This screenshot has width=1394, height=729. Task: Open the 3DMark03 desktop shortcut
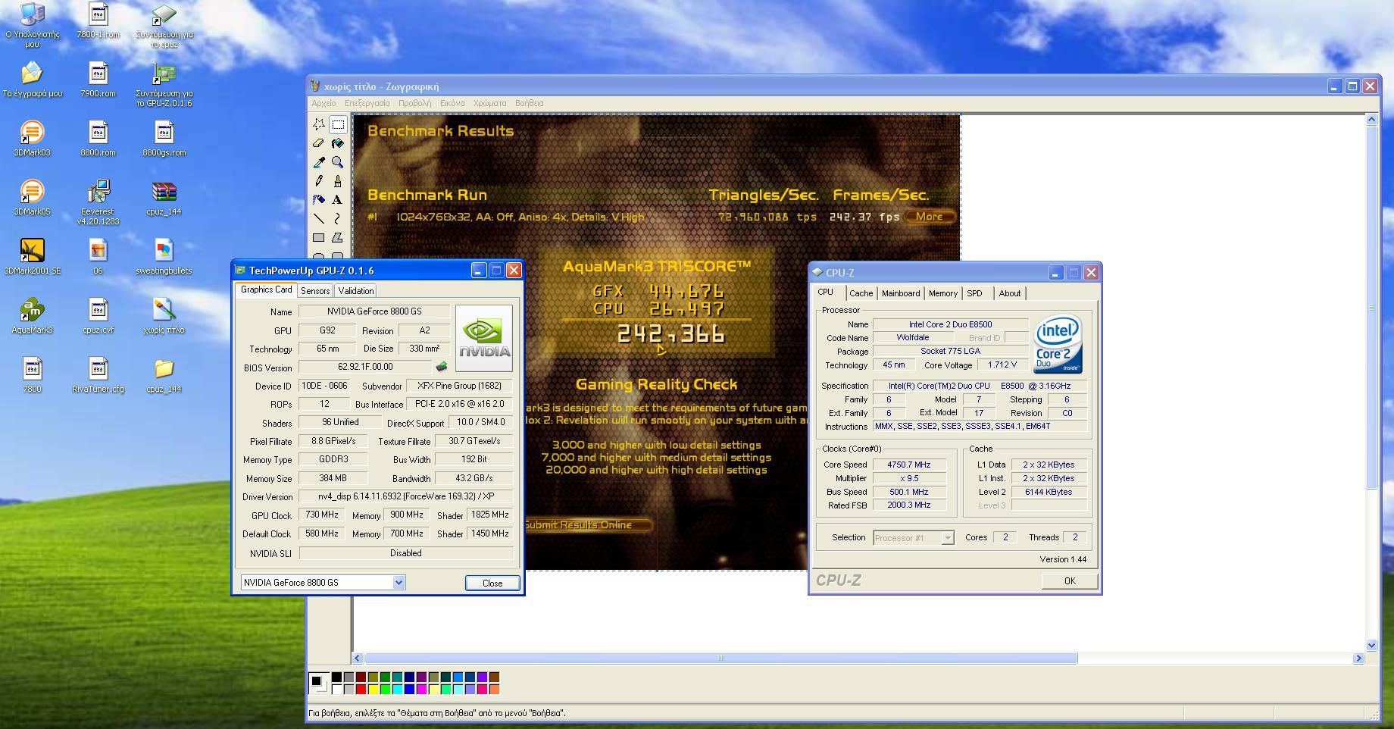(32, 139)
